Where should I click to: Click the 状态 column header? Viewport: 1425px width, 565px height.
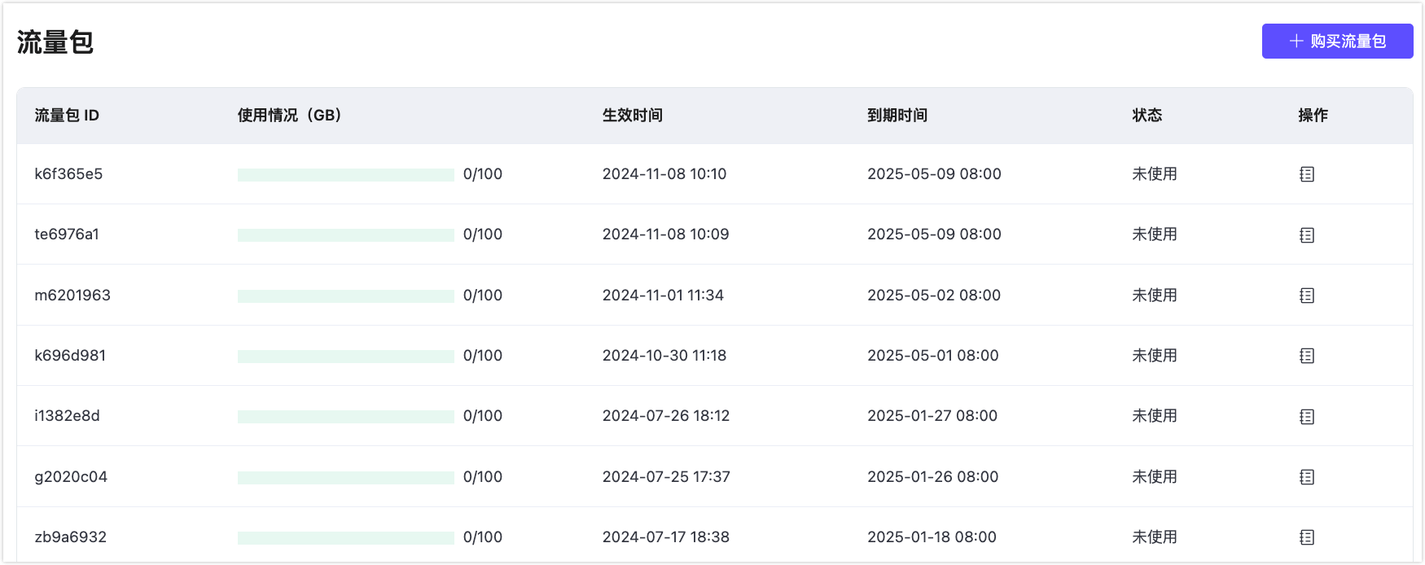1147,116
